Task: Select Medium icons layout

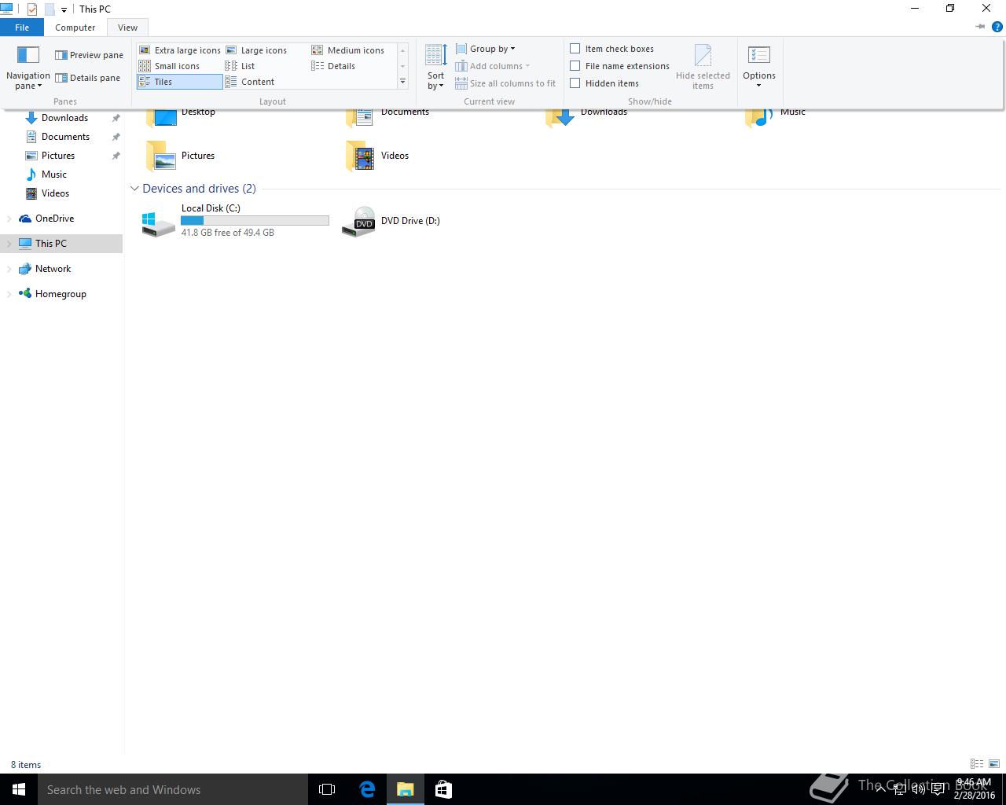Action: [x=348, y=50]
